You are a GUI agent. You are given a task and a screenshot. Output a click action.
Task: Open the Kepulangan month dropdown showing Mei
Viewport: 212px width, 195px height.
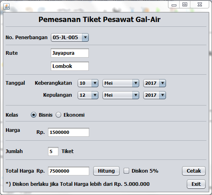121,95
